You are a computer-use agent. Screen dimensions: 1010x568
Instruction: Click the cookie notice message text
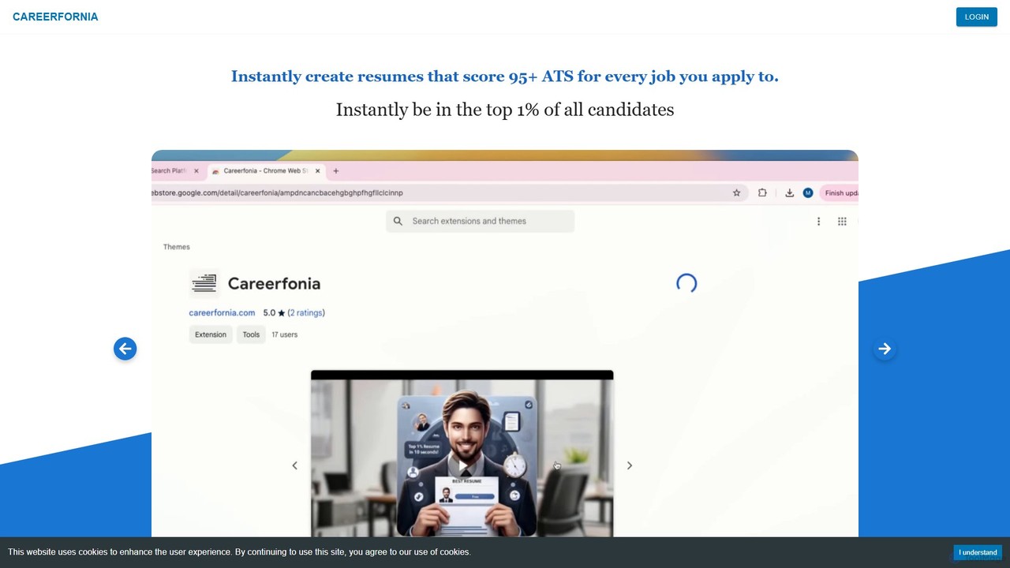(x=239, y=552)
